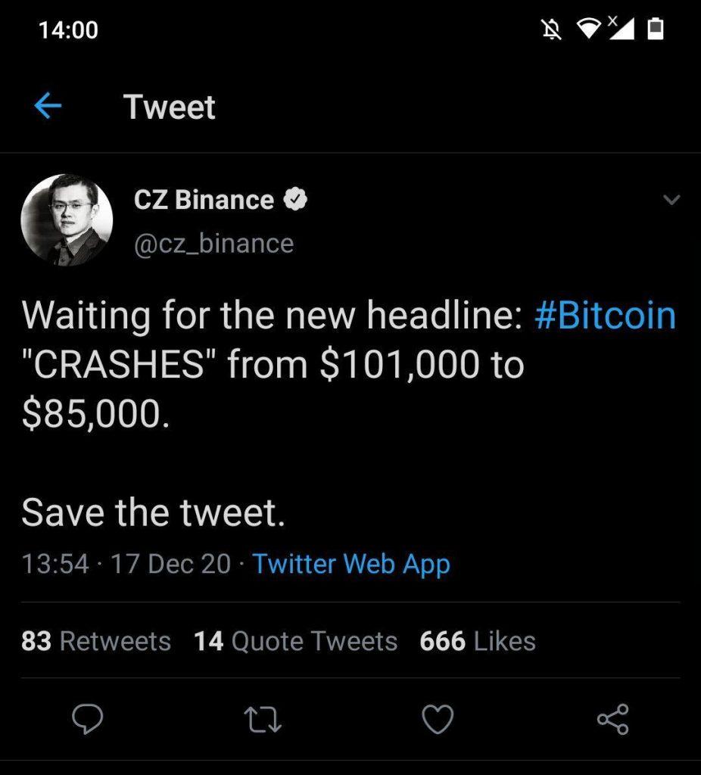Image resolution: width=701 pixels, height=775 pixels.
Task: Tap the tweet timestamp 13:54 · 17 Dec 20
Action: pyautogui.click(x=126, y=564)
